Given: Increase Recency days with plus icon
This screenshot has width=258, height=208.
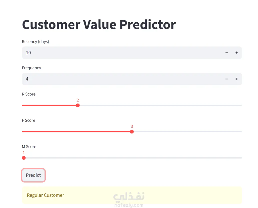Looking at the screenshot, I should tap(236, 53).
